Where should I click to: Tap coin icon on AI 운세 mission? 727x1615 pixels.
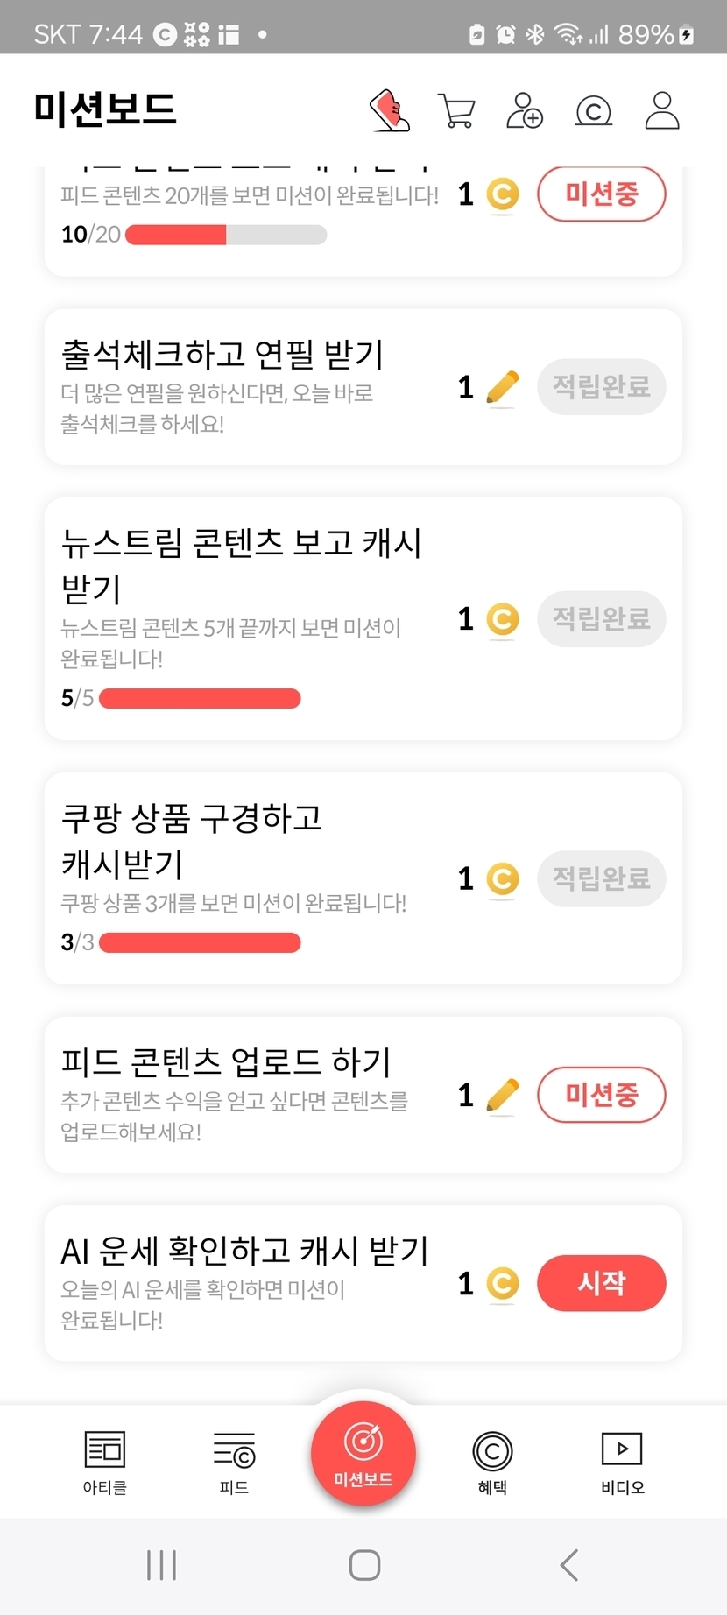point(503,1284)
